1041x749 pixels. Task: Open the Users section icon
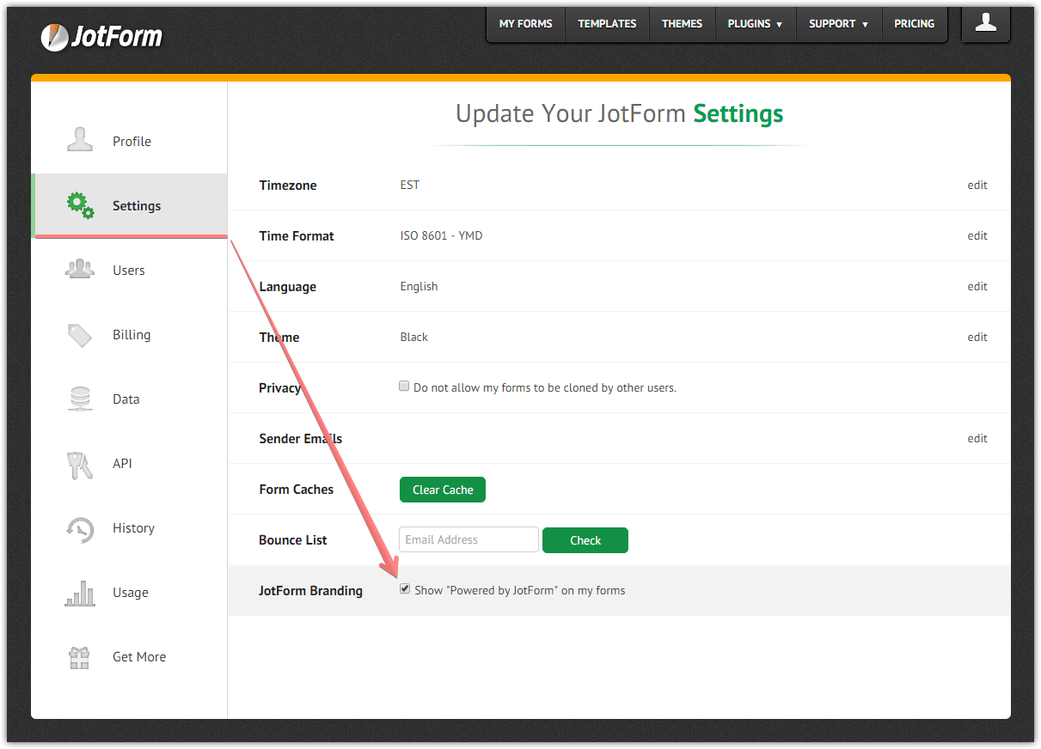(x=79, y=270)
